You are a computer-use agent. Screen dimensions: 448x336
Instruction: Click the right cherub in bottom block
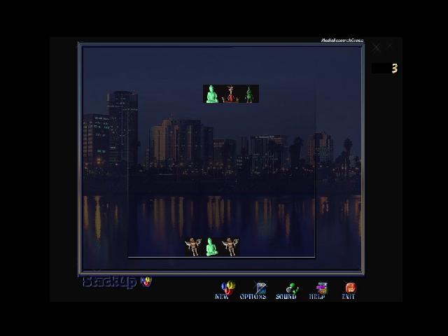pos(230,247)
